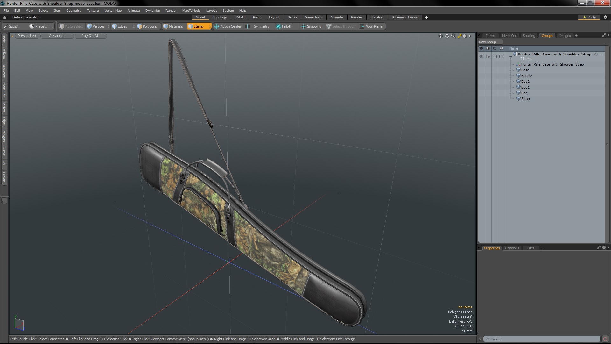
Task: Switch to the Channels tab
Action: tap(512, 248)
